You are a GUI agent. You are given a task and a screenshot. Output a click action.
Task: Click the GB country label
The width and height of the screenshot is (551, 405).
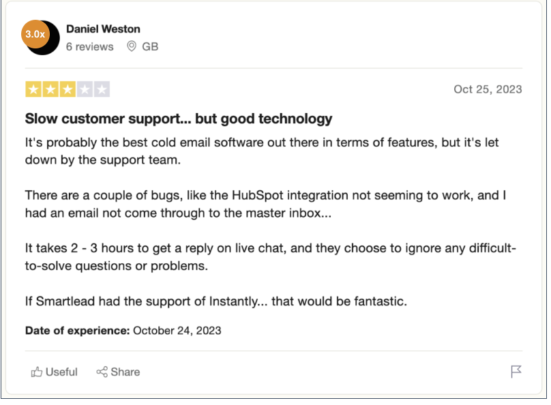pyautogui.click(x=150, y=47)
